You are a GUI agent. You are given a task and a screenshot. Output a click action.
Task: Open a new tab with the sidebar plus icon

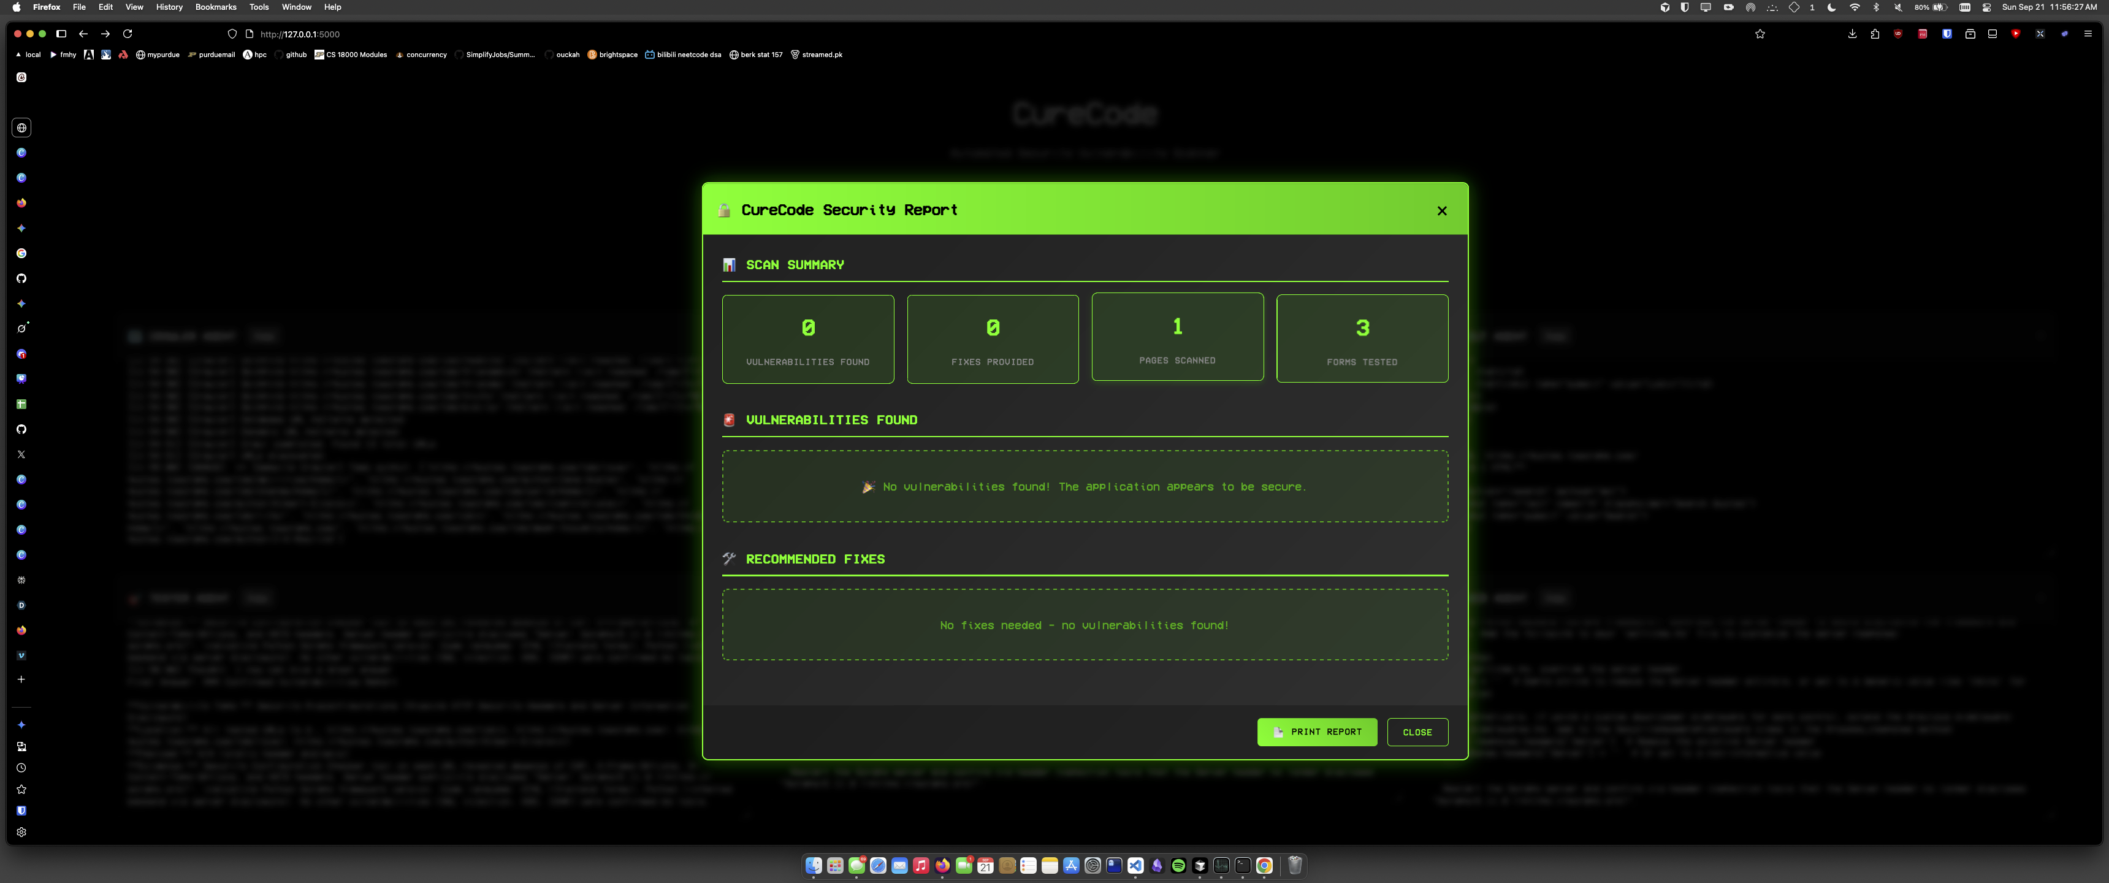21,679
